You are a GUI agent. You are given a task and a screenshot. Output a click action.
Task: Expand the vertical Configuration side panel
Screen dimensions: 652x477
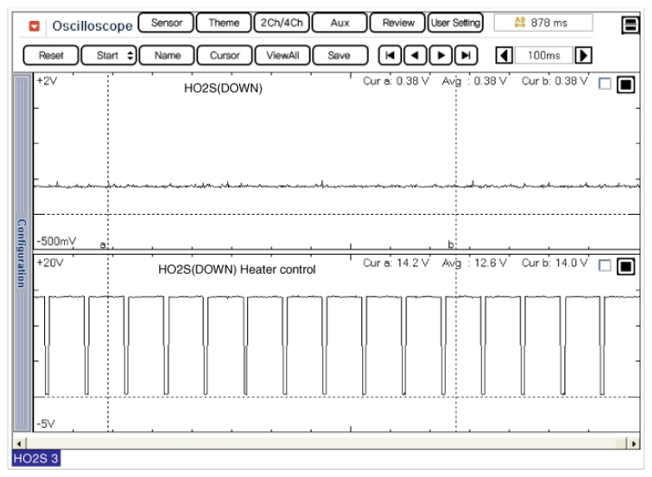click(x=22, y=252)
